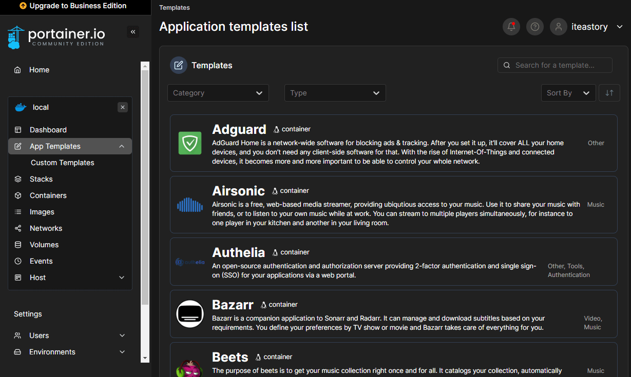This screenshot has height=377, width=631.
Task: Click the Volumes database icon
Action: (18, 245)
